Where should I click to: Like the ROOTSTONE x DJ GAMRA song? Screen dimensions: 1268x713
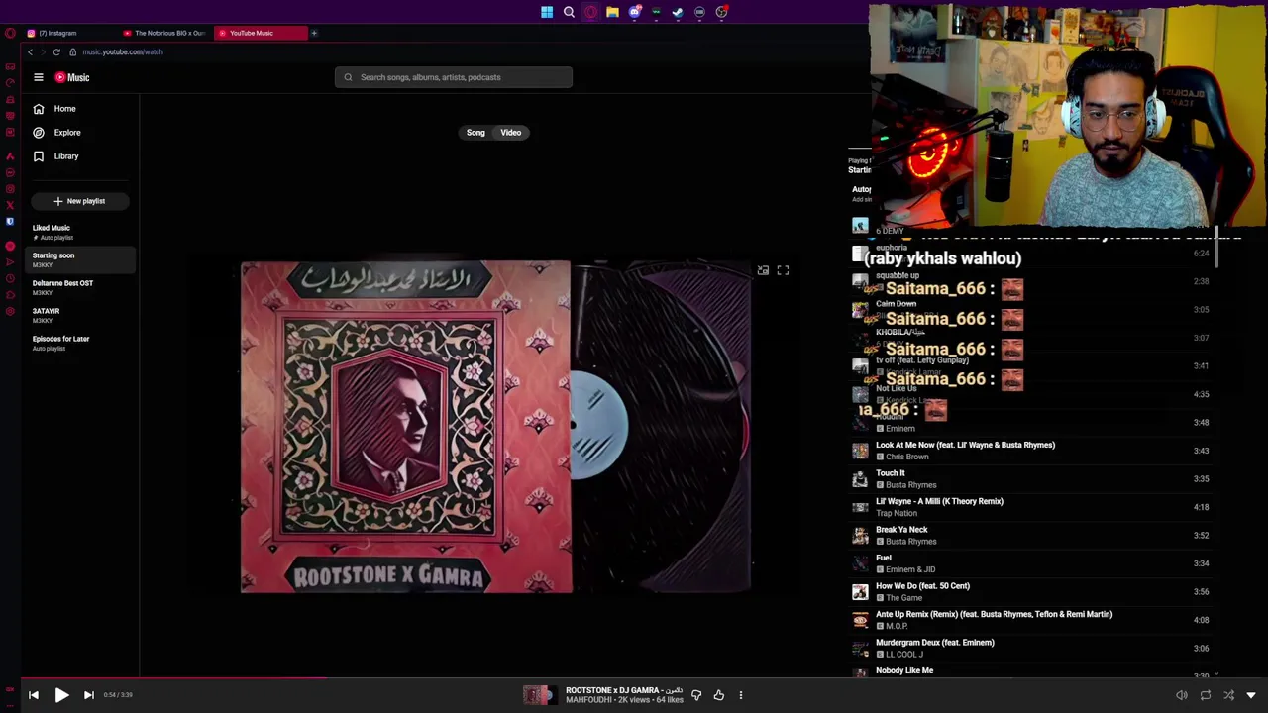click(x=719, y=695)
